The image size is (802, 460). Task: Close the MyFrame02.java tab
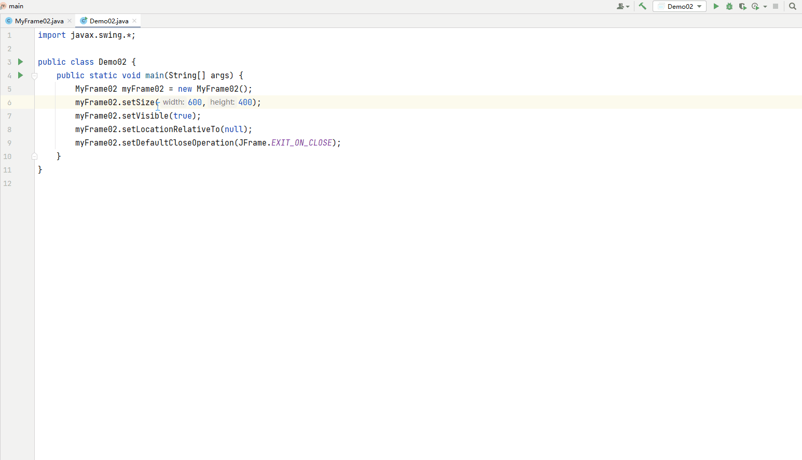coord(70,21)
